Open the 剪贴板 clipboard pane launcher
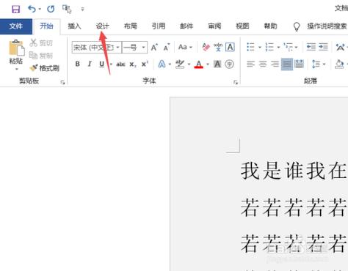This screenshot has width=348, height=271. coord(62,83)
